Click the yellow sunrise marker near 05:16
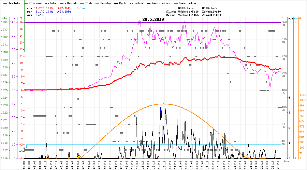This screenshot has width=307, height=170. pos(79,156)
